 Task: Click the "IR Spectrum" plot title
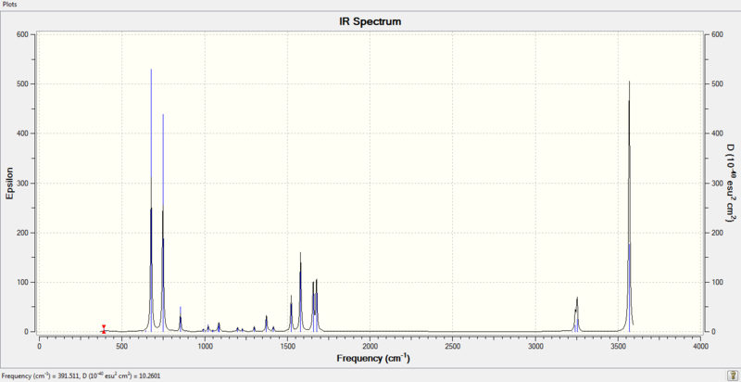tap(370, 21)
